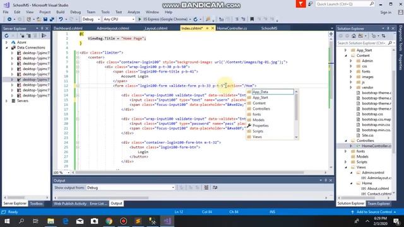Viewport: 404px width, 227px height.
Task: Click the Open File toolbar icon
Action: click(x=39, y=20)
